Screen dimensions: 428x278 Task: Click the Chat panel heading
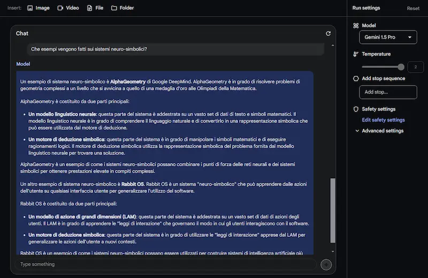[x=22, y=33]
